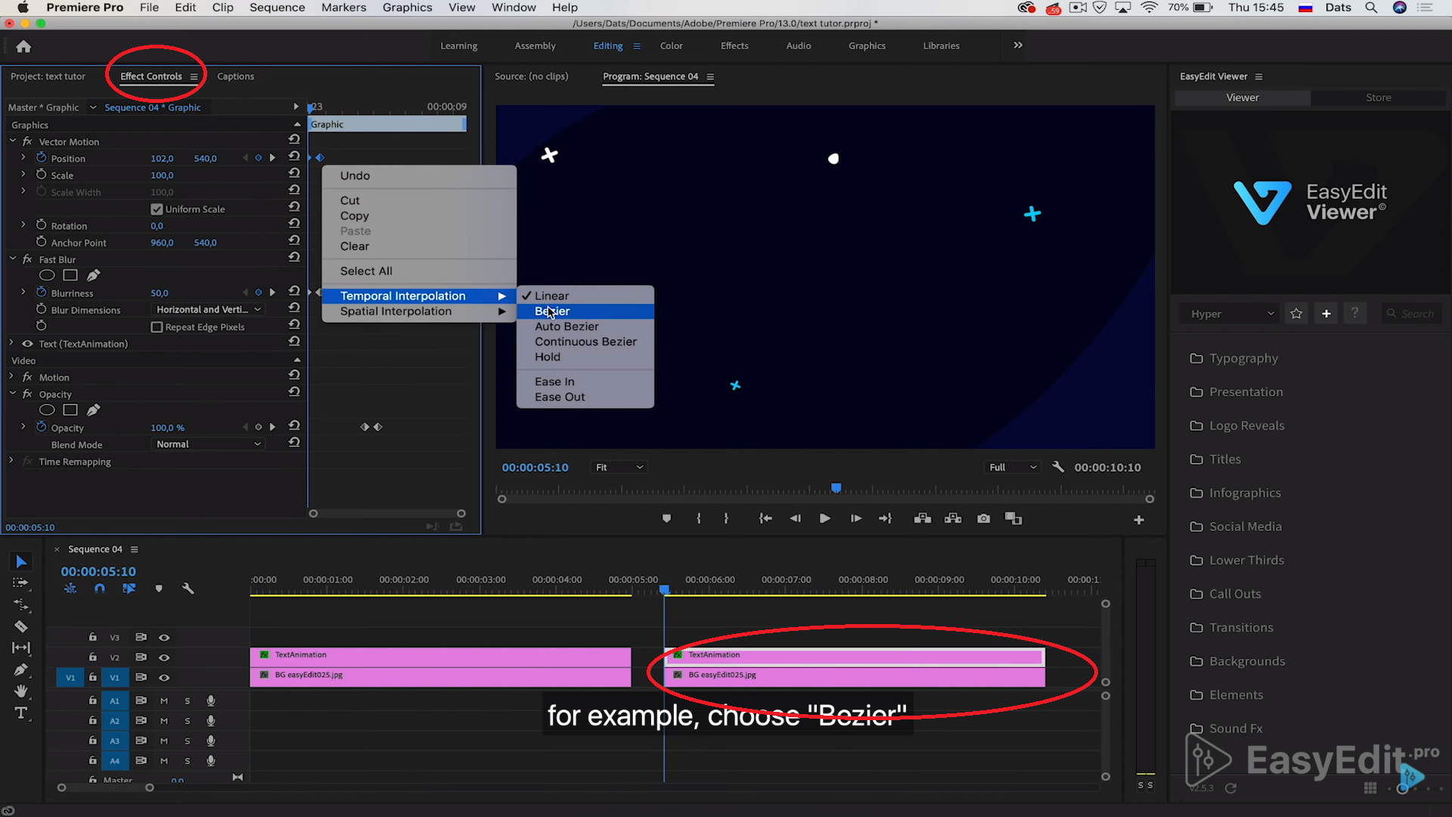Open Blend Mode Normal dropdown

(208, 444)
